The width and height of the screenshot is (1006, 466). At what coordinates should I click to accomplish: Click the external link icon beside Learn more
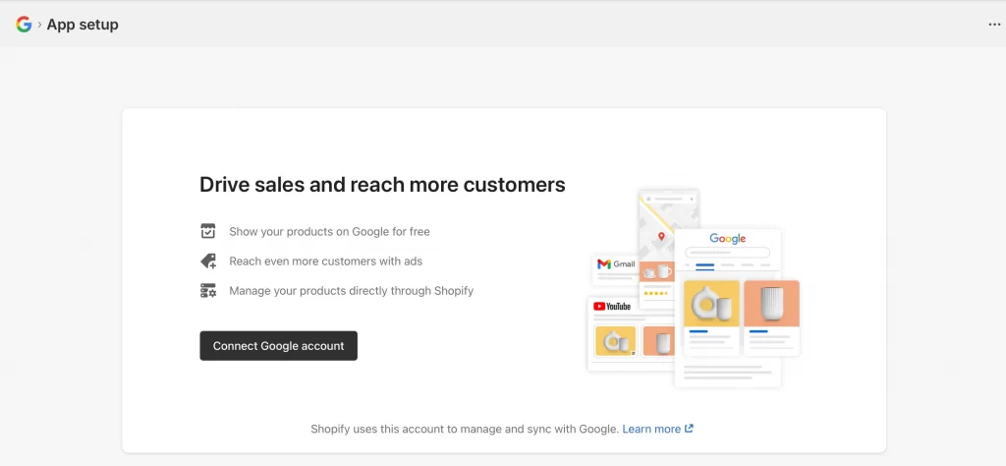pos(689,429)
